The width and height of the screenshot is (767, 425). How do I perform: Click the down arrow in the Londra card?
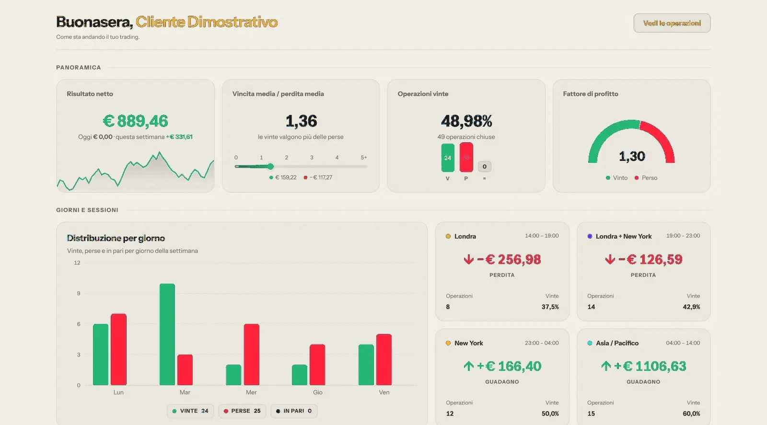468,260
